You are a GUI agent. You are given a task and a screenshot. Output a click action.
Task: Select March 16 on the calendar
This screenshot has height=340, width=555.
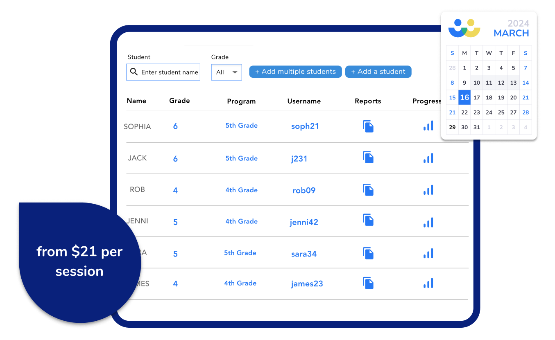pyautogui.click(x=464, y=98)
